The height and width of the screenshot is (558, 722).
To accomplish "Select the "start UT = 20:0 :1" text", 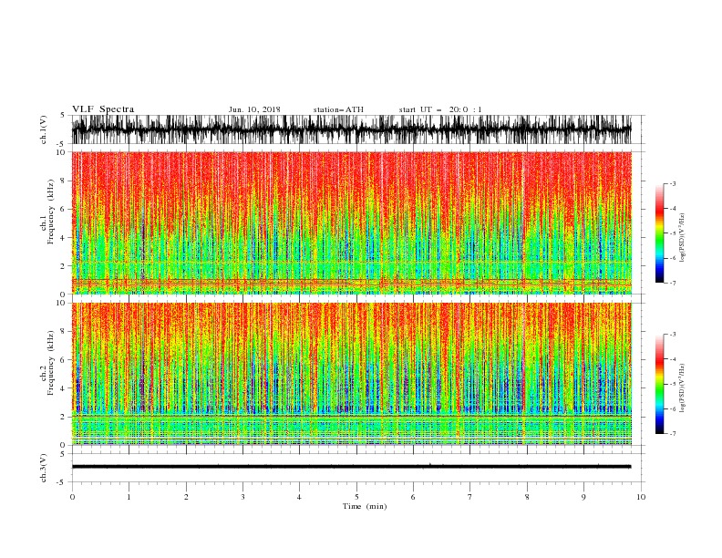I will pyautogui.click(x=440, y=109).
